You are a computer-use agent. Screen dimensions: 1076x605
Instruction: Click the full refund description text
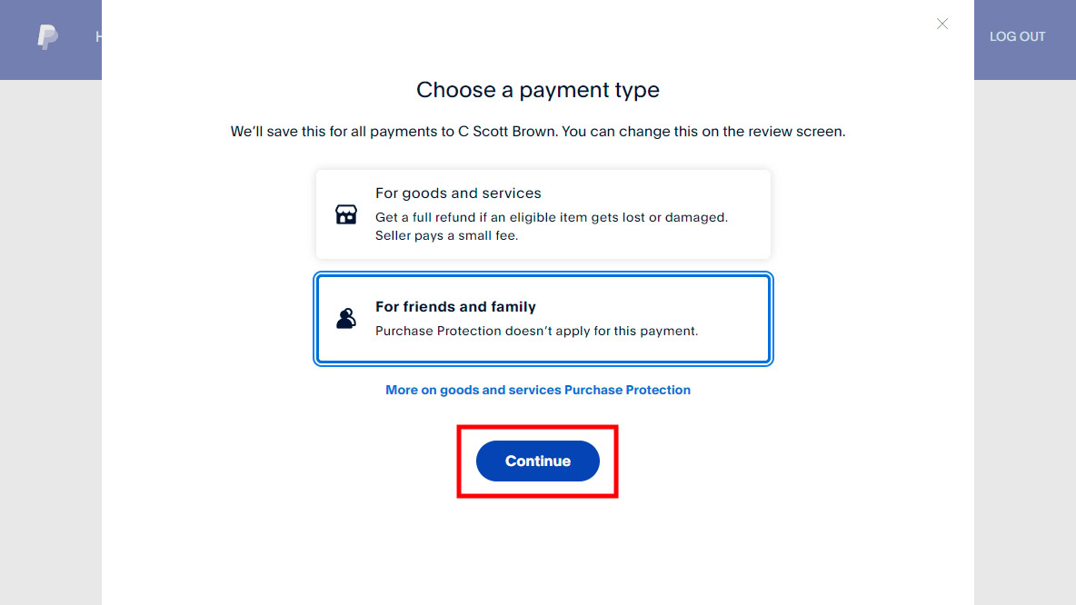(551, 218)
